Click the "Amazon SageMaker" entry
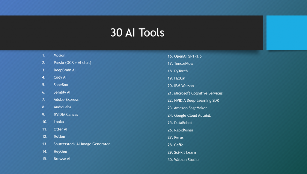The width and height of the screenshot is (307, 174). click(190, 108)
